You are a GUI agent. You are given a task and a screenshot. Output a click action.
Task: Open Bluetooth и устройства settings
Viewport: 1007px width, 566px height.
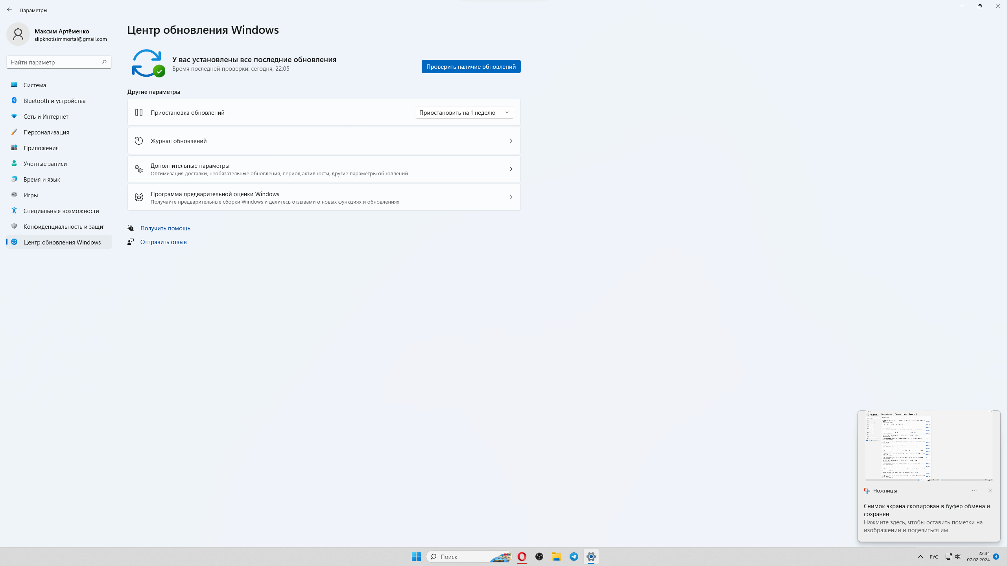coord(59,101)
